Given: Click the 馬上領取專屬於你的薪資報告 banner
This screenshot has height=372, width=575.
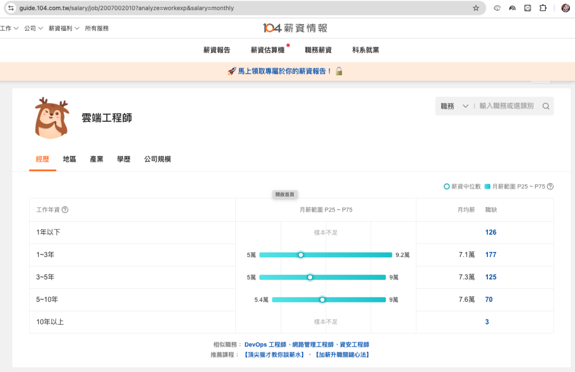Looking at the screenshot, I should (x=285, y=71).
